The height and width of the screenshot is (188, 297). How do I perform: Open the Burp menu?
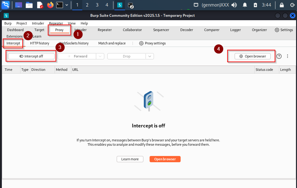[x=8, y=23]
